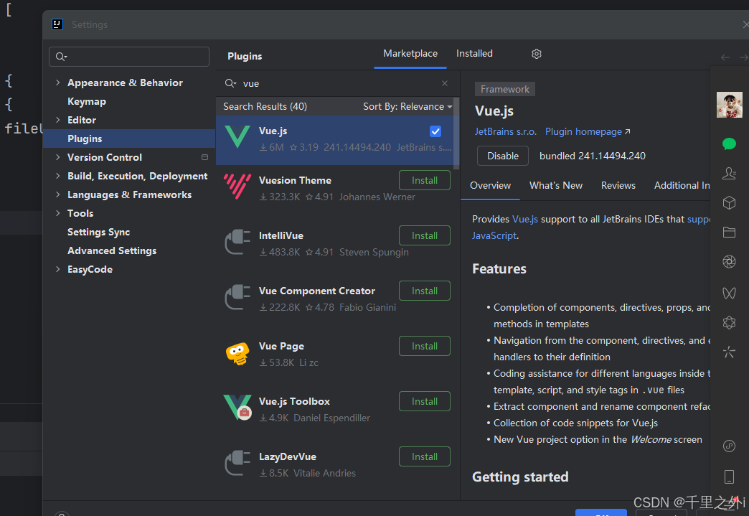Expand Languages & Frameworks node

point(58,194)
